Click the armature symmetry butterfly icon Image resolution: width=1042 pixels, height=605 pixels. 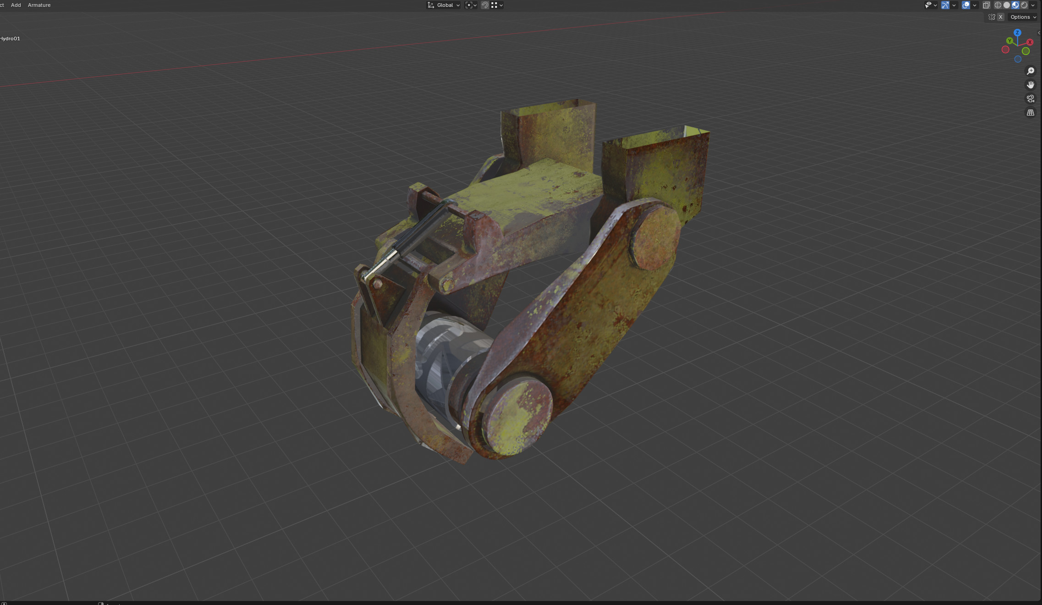point(992,17)
